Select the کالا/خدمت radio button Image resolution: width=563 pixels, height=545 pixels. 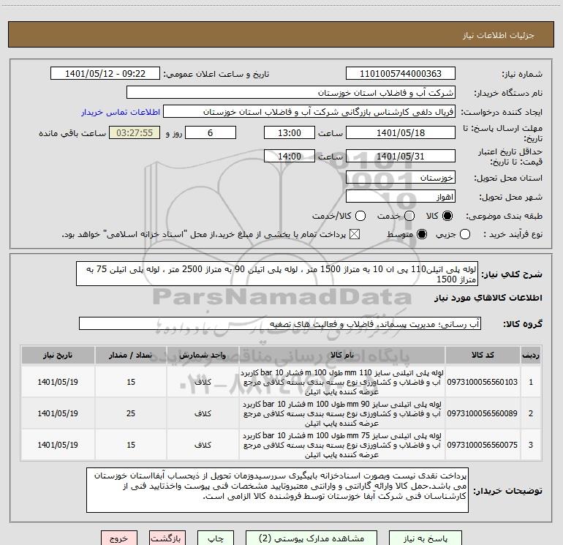pos(360,216)
